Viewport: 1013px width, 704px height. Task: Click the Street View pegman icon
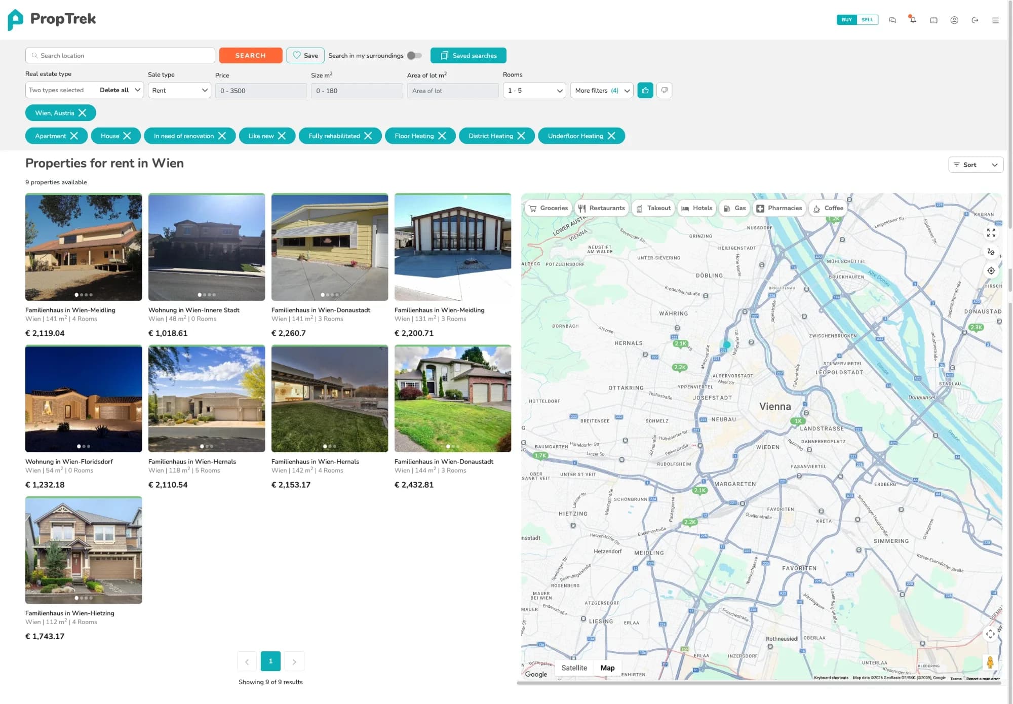click(x=990, y=662)
